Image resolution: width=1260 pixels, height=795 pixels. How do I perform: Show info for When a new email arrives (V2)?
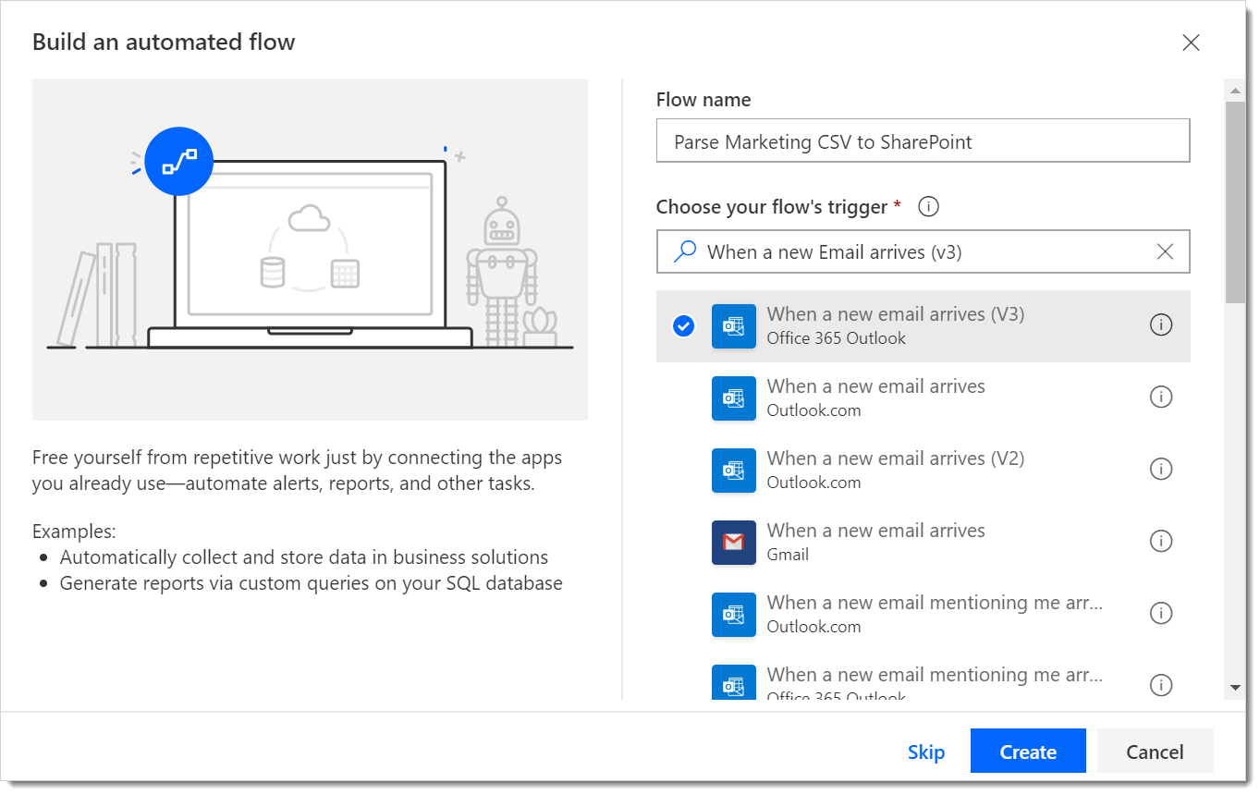(x=1160, y=469)
